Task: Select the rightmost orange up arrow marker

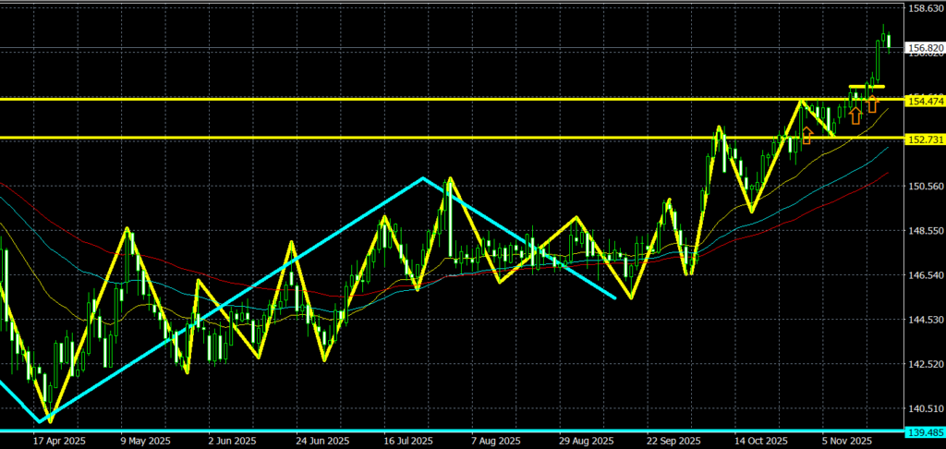Action: [x=871, y=103]
